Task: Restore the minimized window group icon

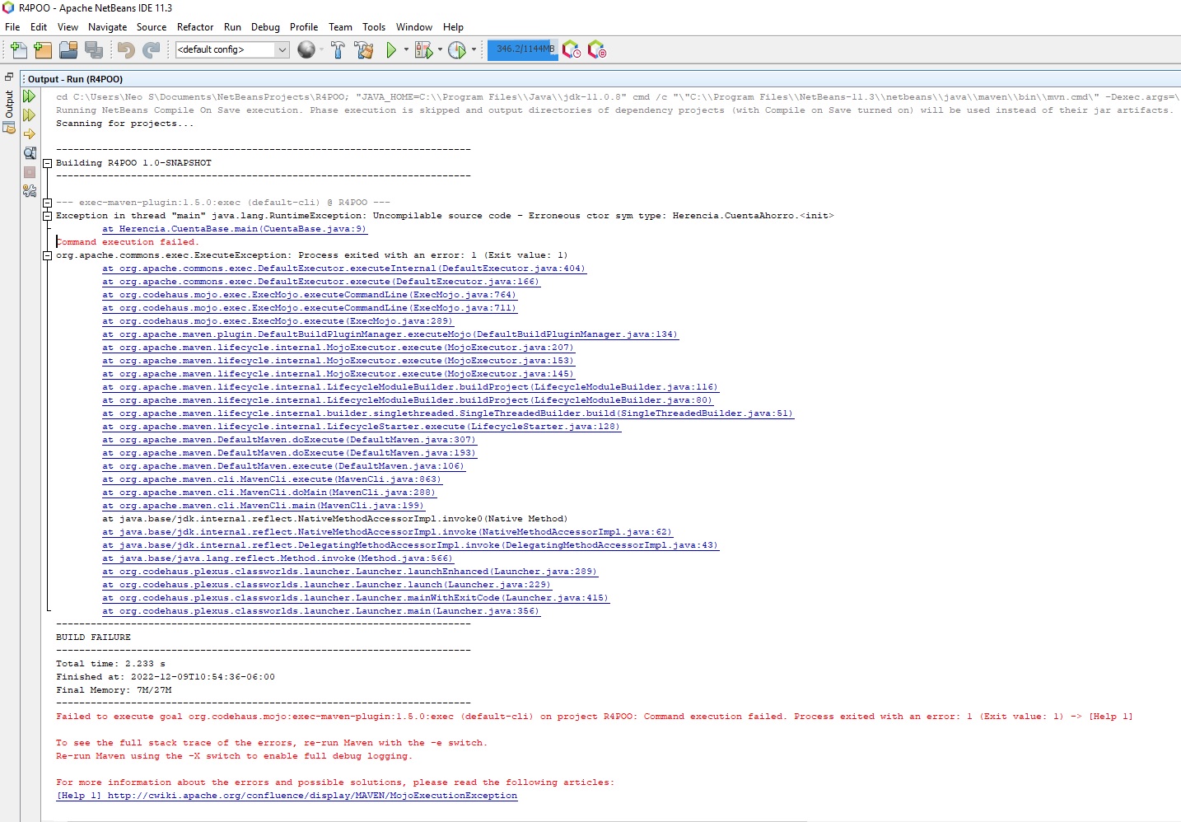Action: [x=9, y=77]
